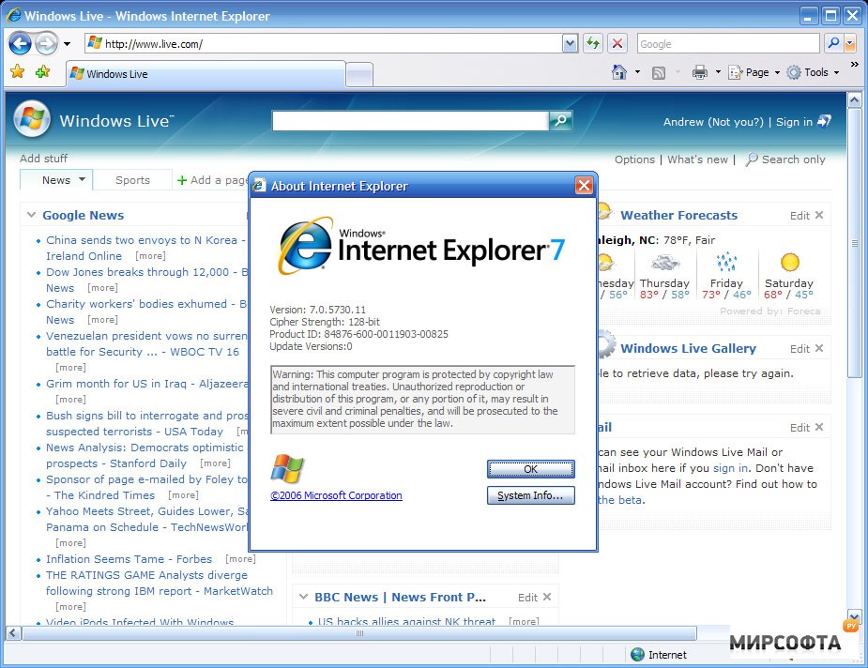Click the Back navigation arrow button
Viewport: 868px width, 668px height.
click(21, 44)
